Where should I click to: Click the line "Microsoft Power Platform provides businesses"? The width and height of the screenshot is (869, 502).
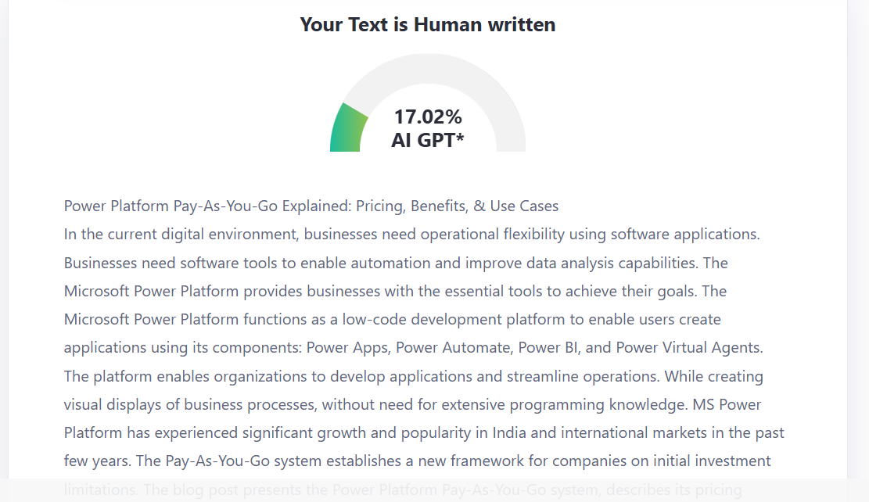click(x=395, y=291)
